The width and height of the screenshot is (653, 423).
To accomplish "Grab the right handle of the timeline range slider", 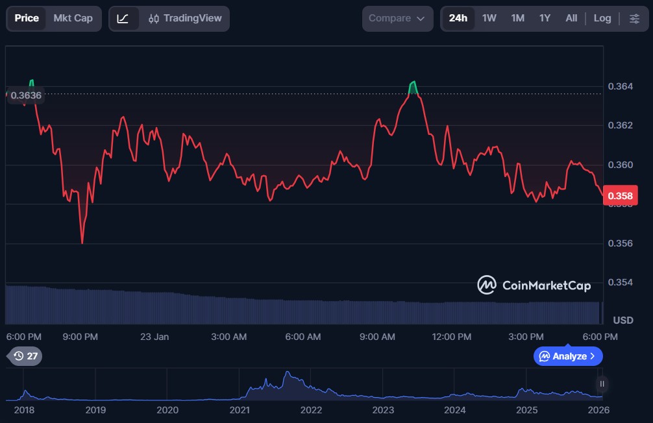I will point(602,384).
